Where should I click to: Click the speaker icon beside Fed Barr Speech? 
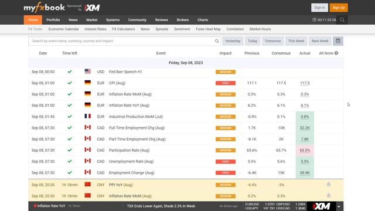pos(140,72)
